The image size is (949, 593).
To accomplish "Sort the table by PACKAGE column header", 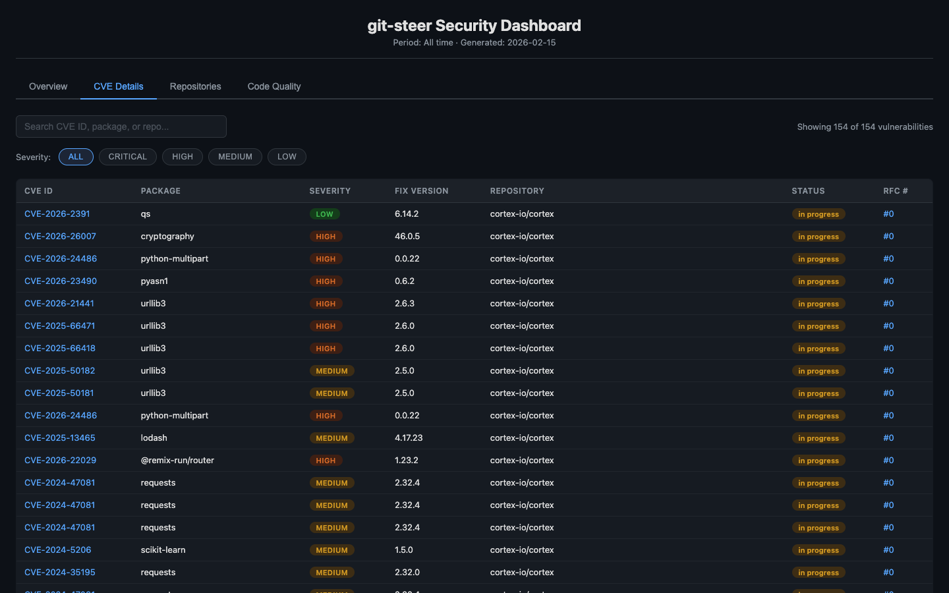I will (x=160, y=191).
